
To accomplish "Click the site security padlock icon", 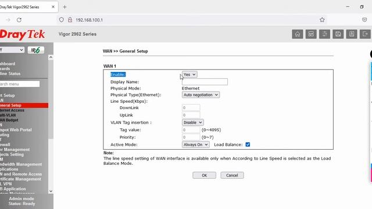I will point(70,20).
